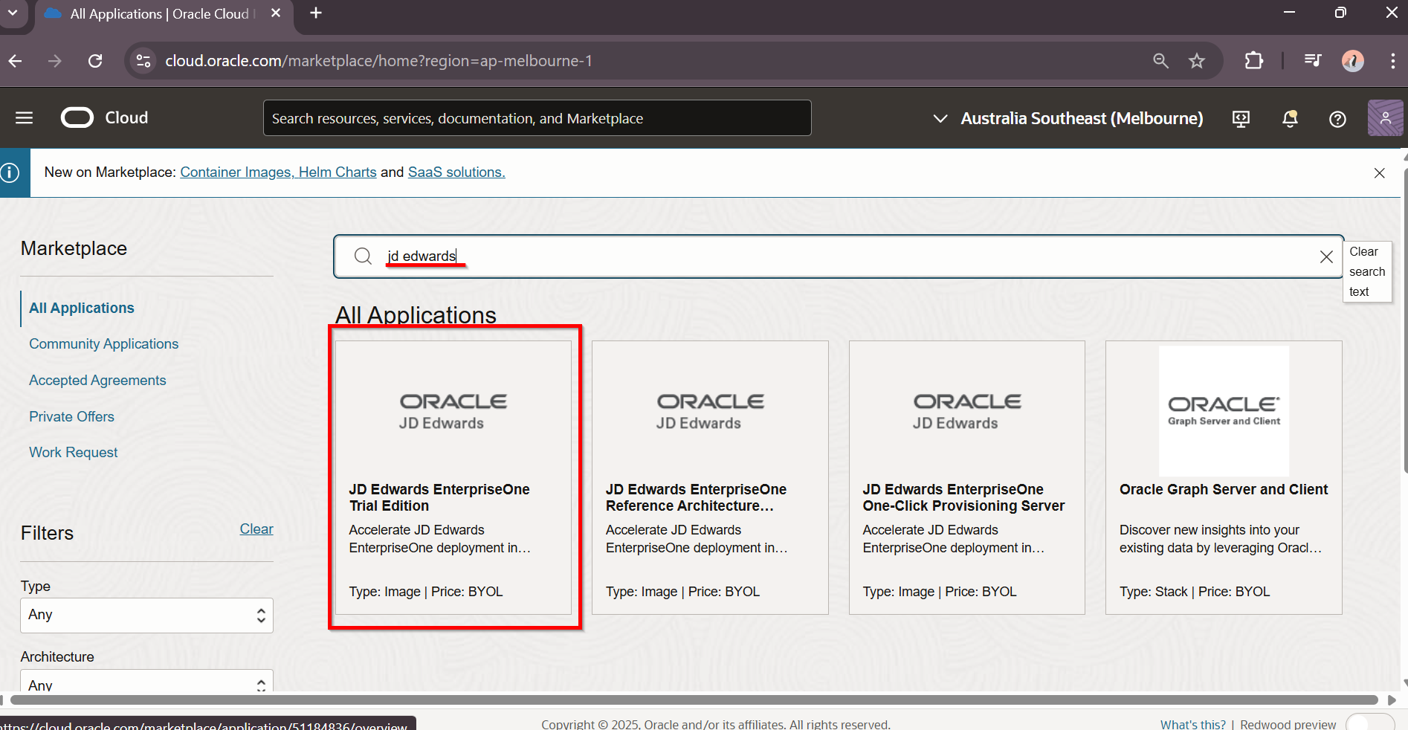Click the marketplace search magnifier icon

[x=363, y=256]
